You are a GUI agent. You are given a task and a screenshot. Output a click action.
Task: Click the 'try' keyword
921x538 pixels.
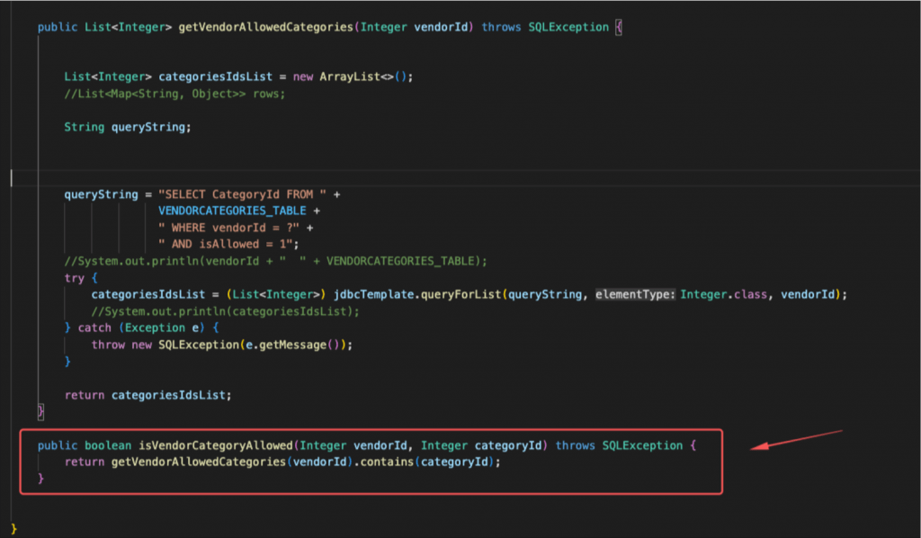click(74, 278)
